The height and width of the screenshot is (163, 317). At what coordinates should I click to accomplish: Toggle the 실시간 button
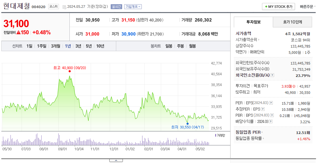(x=116, y=7)
